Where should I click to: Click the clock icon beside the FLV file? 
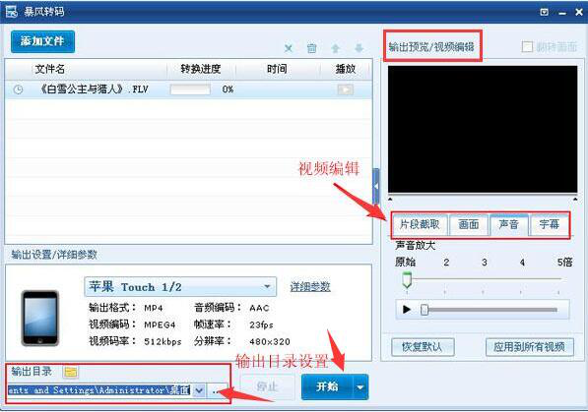(18, 89)
